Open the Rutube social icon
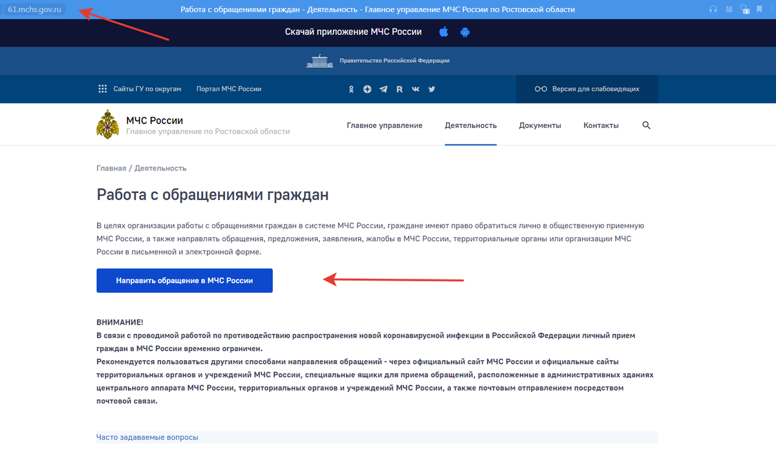776x465 pixels. point(400,89)
